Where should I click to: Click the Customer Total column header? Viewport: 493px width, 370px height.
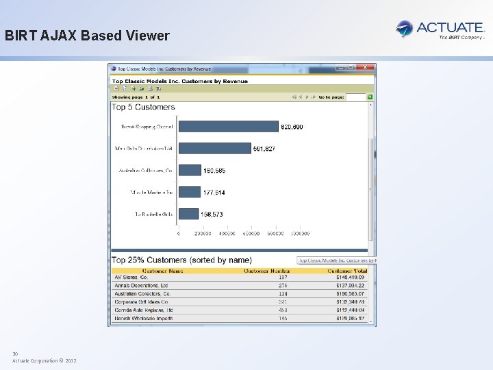(x=347, y=271)
